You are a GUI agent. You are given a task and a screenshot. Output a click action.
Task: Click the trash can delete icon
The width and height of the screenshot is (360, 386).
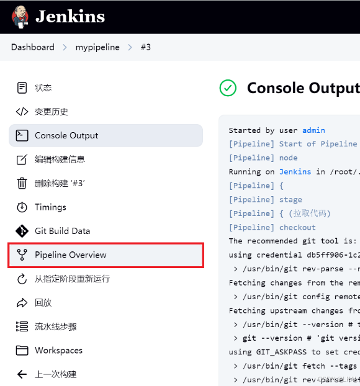click(x=22, y=183)
